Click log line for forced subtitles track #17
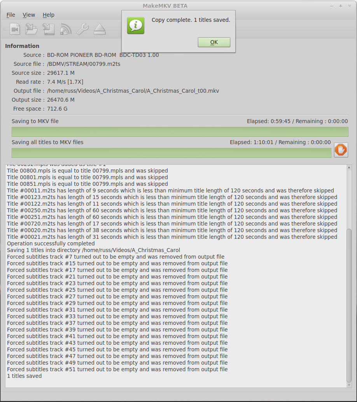Screen dimensions: 357x402 117,270
